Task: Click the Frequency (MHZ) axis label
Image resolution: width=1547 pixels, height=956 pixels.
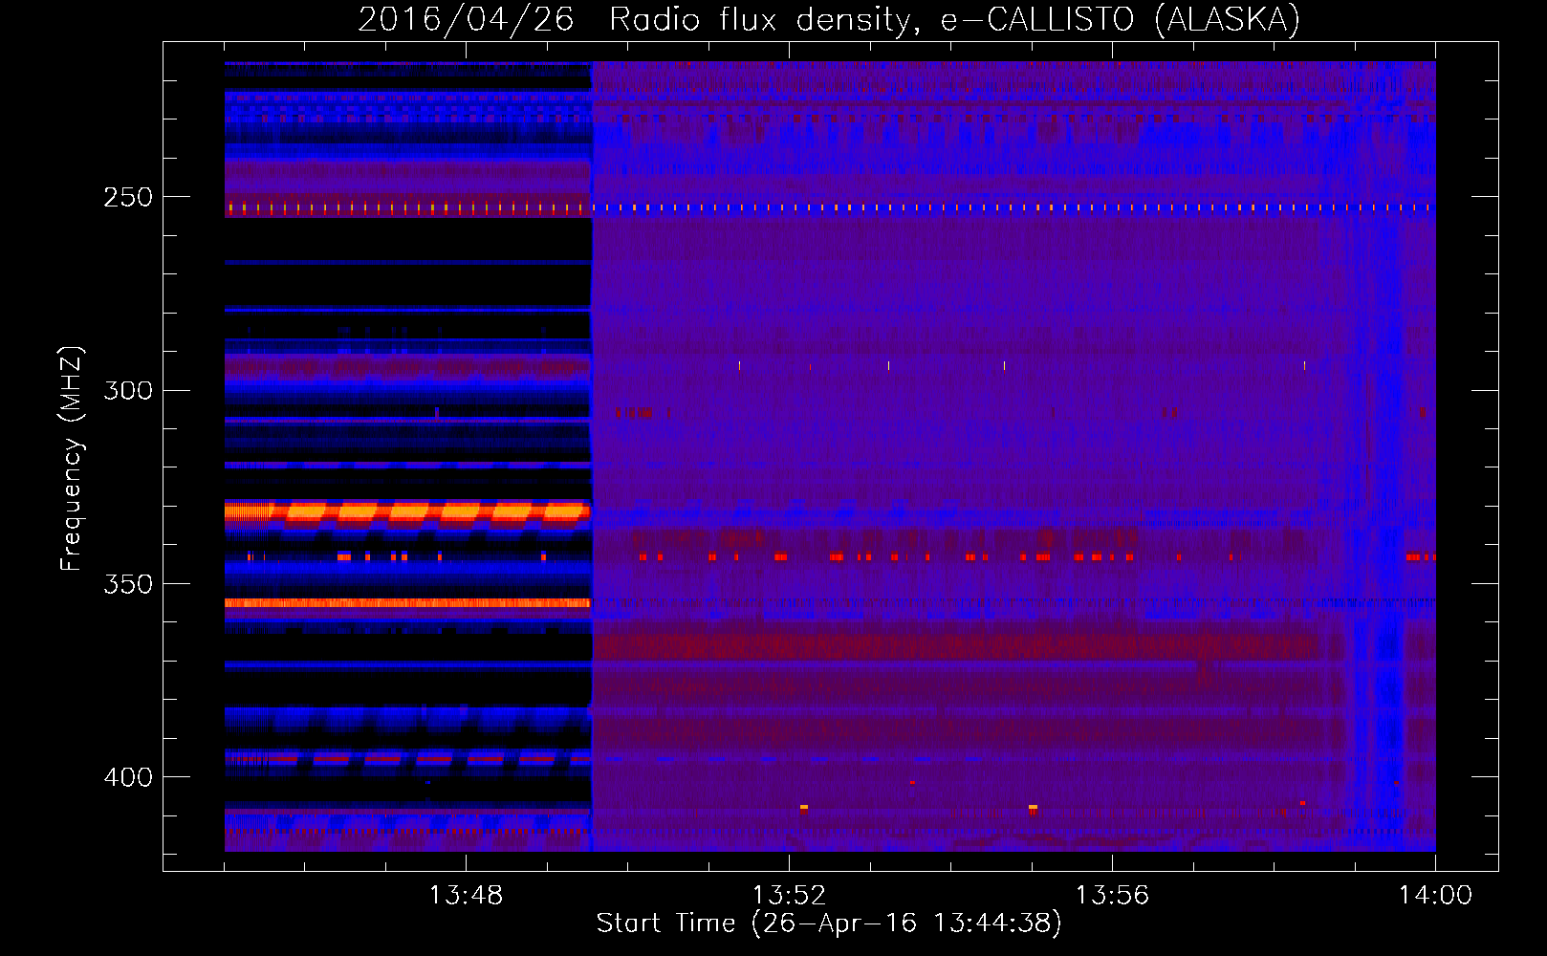Action: pos(72,459)
